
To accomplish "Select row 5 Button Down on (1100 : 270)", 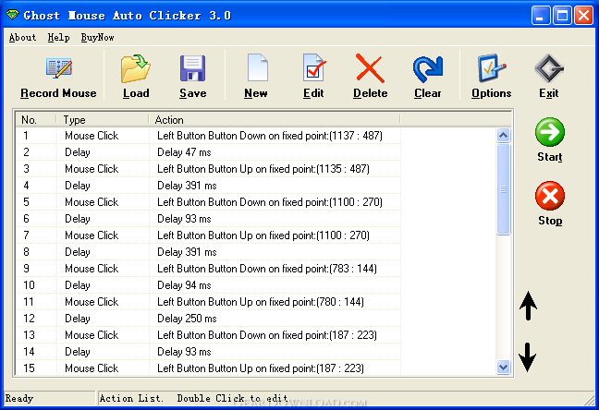I will coord(208,202).
